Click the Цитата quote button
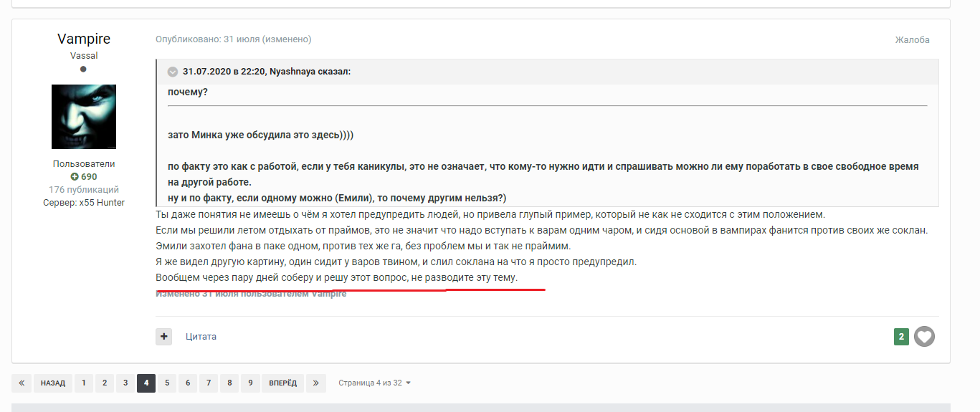Viewport: 980px width, 412px height. (x=201, y=336)
